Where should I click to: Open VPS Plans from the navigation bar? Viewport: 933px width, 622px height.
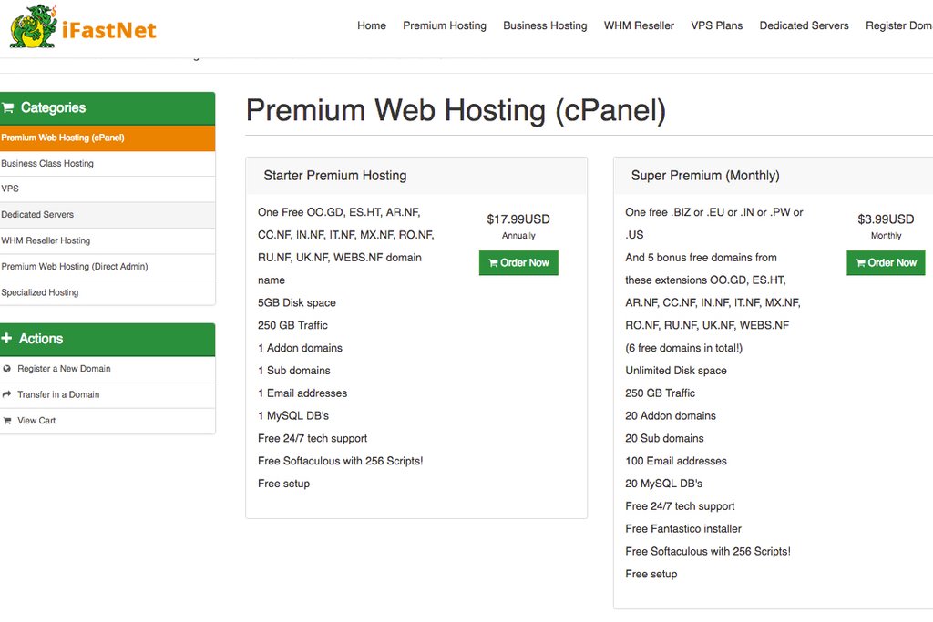(716, 25)
